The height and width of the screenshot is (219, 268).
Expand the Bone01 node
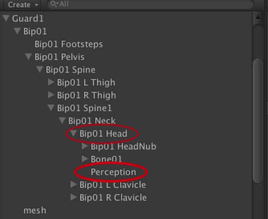pyautogui.click(x=85, y=159)
